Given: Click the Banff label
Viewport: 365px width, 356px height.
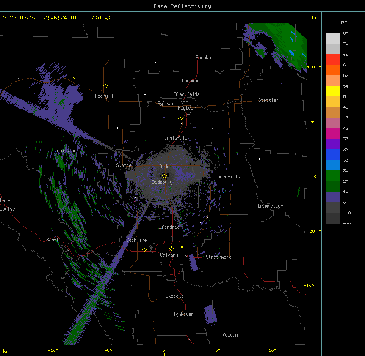Looking at the screenshot, I should pyautogui.click(x=53, y=240).
